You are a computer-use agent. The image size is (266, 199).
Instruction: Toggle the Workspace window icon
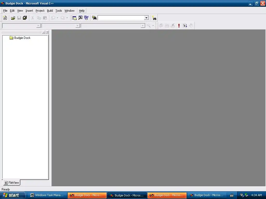coord(74,18)
